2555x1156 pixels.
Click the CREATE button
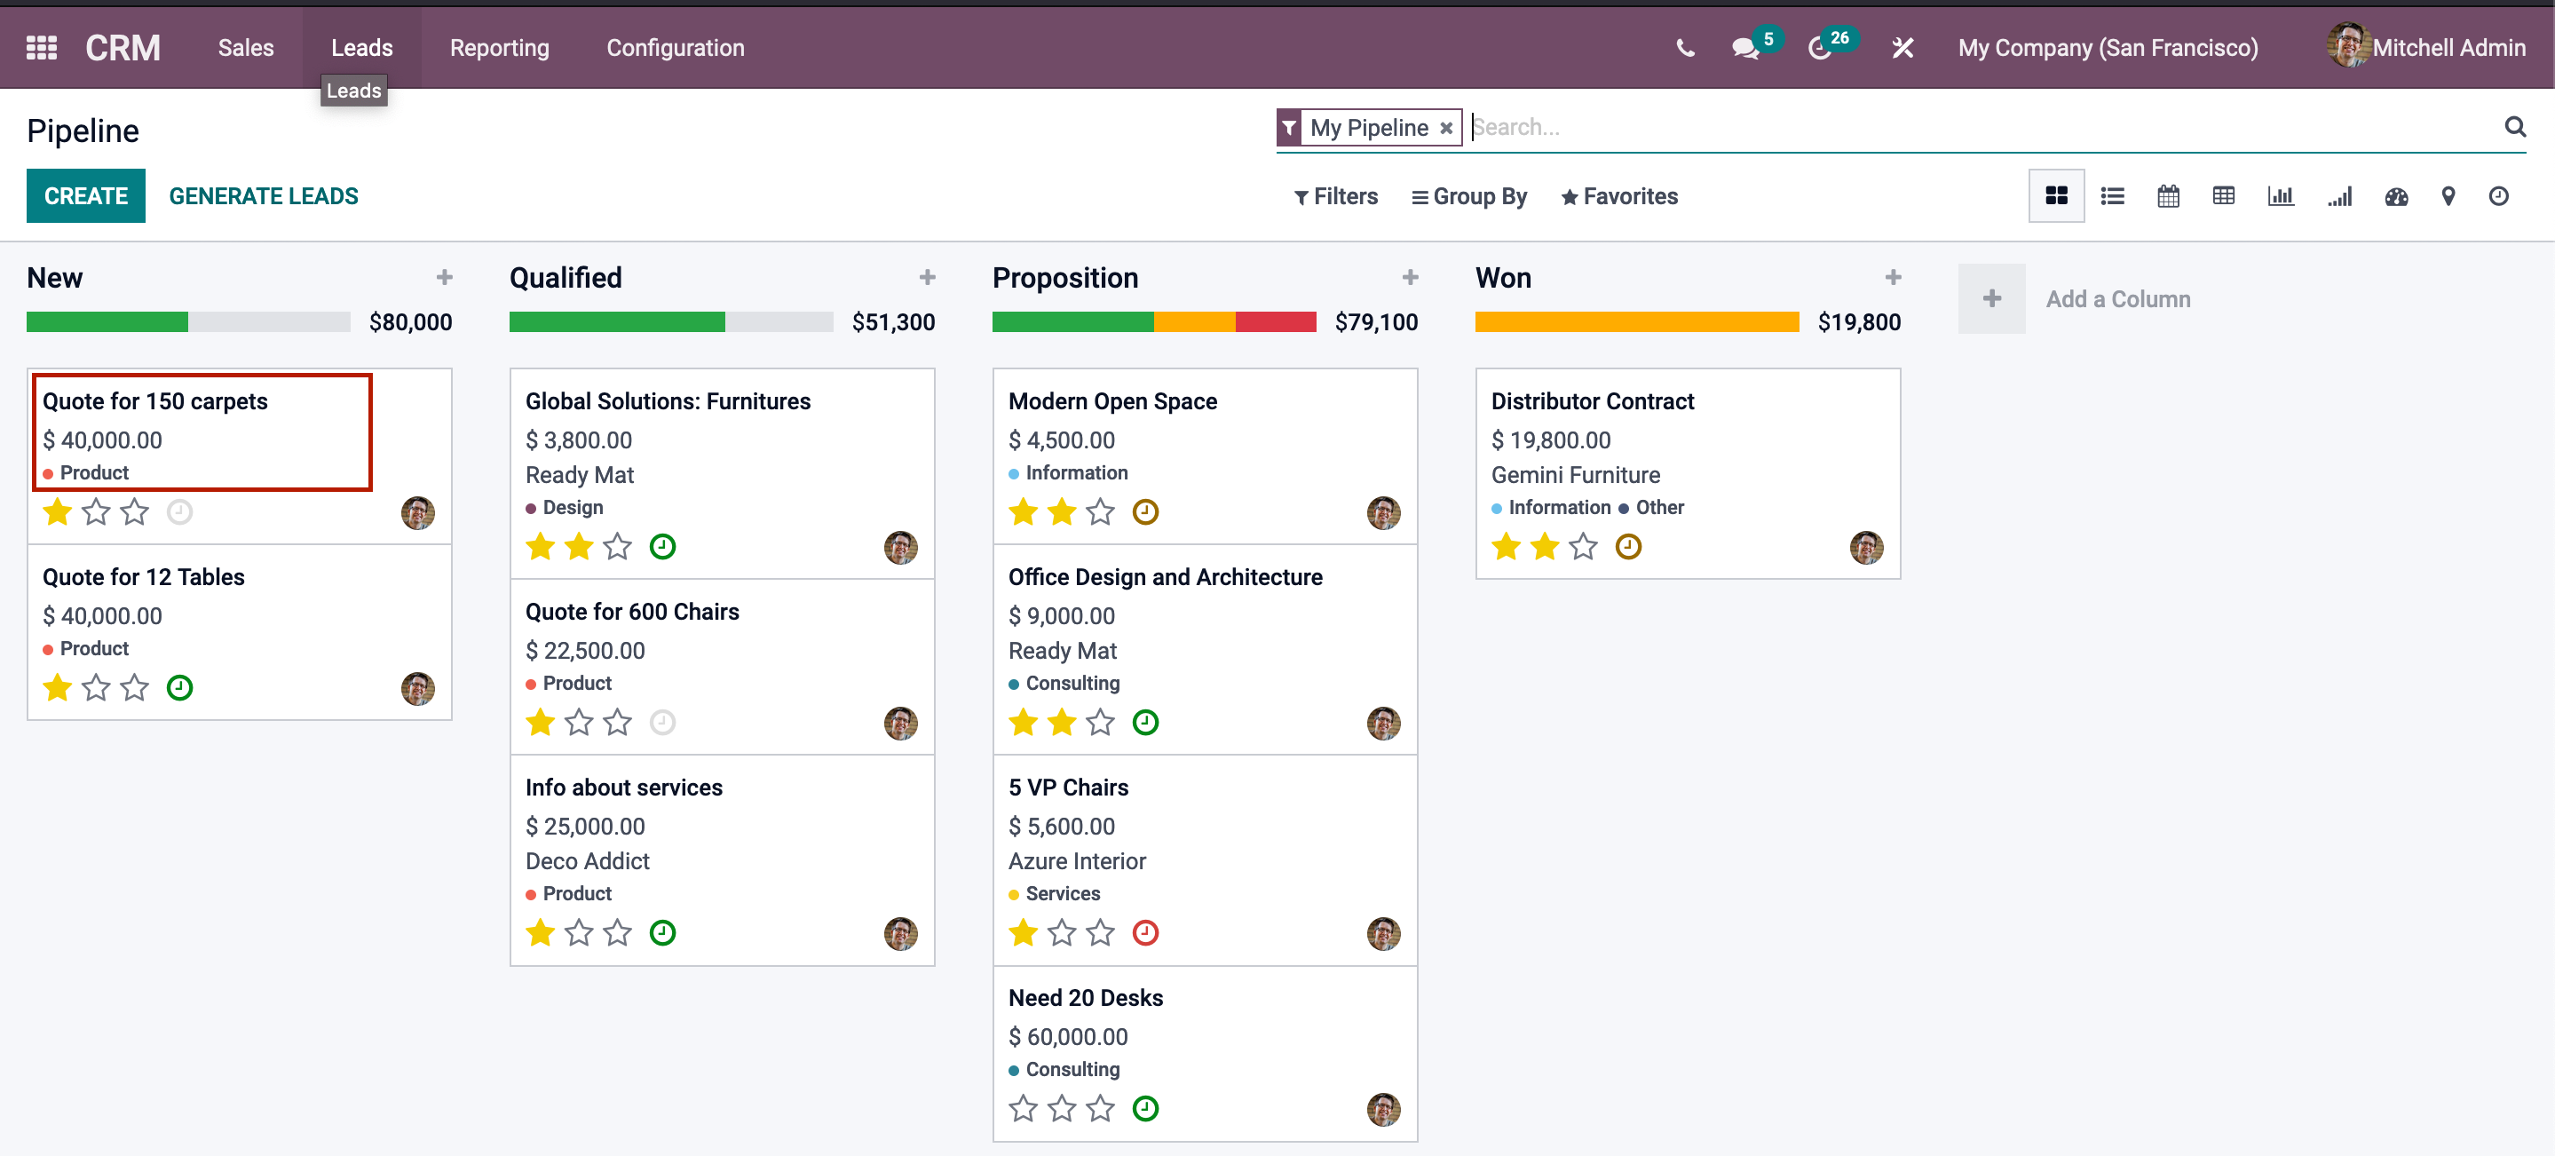(86, 195)
